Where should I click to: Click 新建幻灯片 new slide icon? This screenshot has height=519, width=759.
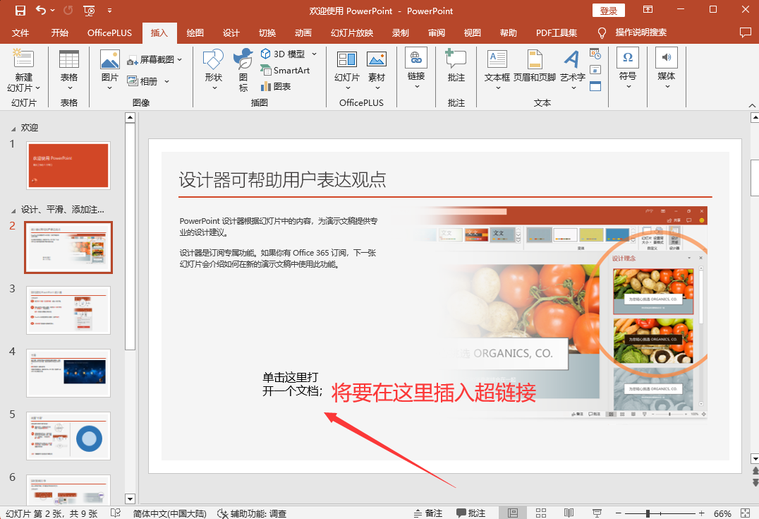click(x=23, y=58)
